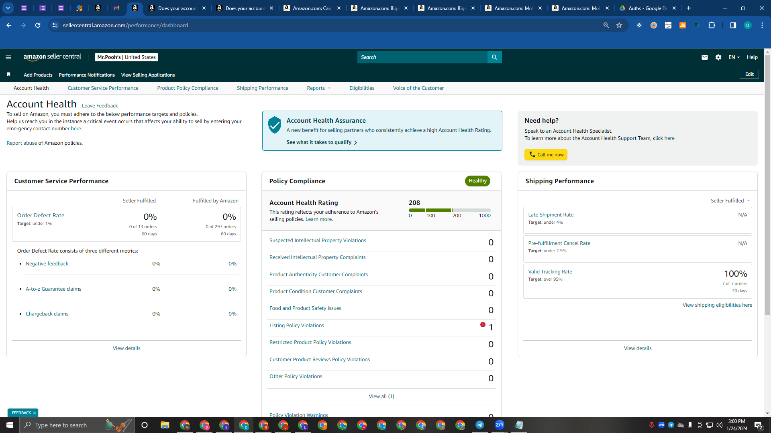Screen dimensions: 771x433
Task: Click the page vertical scrollbar
Action: pyautogui.click(x=767, y=184)
